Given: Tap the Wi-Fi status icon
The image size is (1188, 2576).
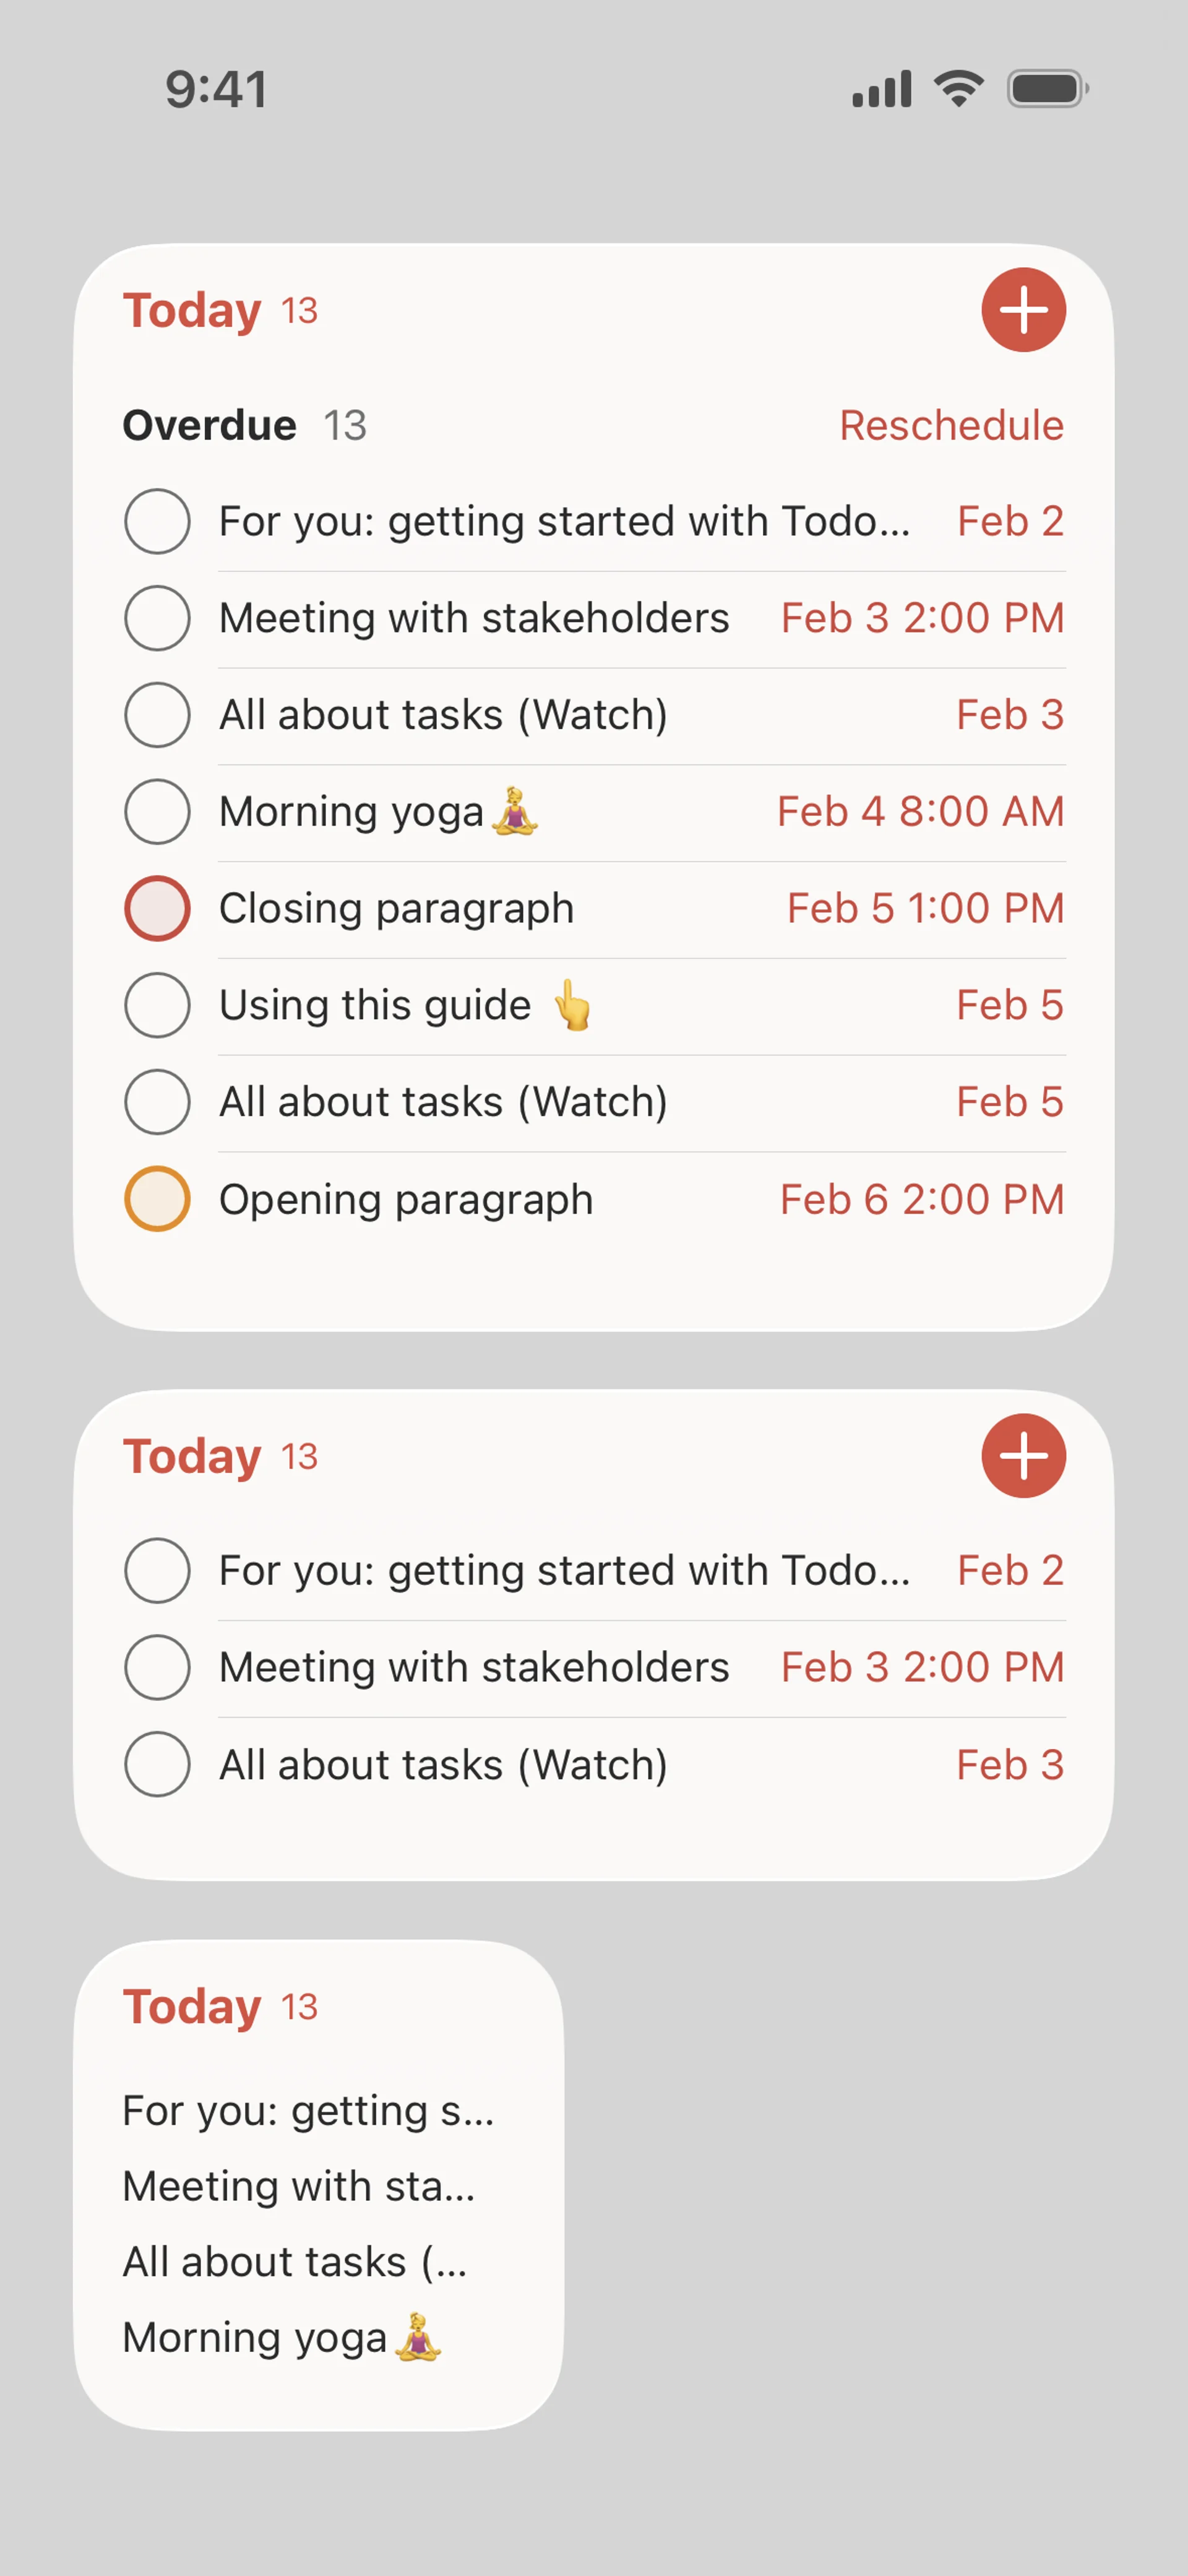Looking at the screenshot, I should [959, 88].
